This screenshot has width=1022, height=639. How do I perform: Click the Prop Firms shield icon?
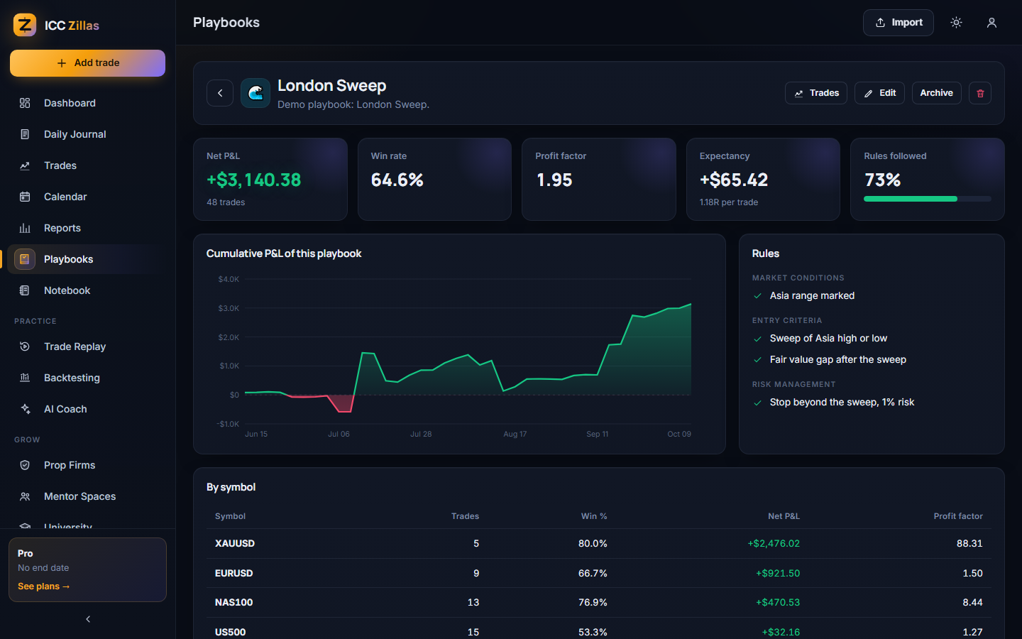(x=25, y=465)
